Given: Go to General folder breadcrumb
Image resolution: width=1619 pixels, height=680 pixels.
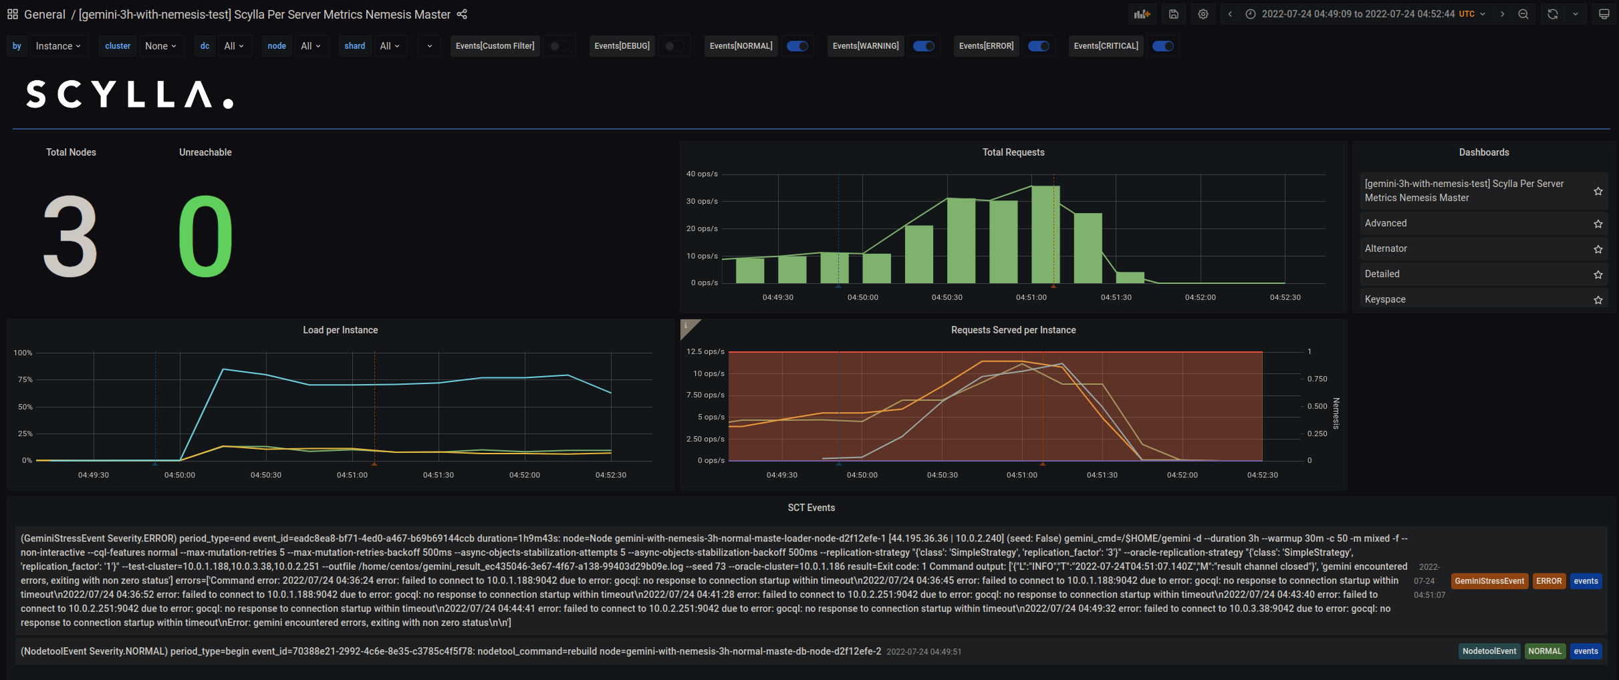Looking at the screenshot, I should (45, 14).
